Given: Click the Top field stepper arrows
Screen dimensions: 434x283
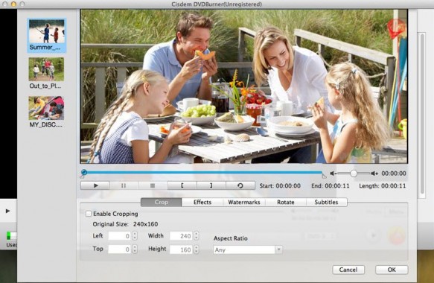Looking at the screenshot, I should pos(135,249).
